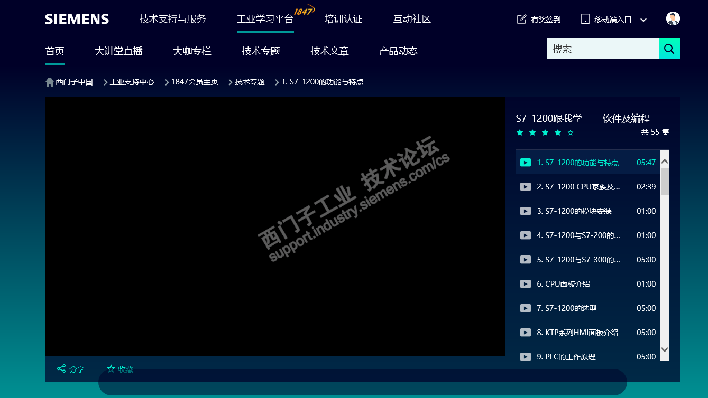This screenshot has height=398, width=708.
Task: Click the 1. S7-1200的功能与特点 breadcrumb text
Action: 323,82
